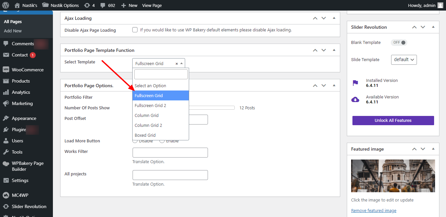
Task: Clear the selected Fullscreen Grid template
Action: click(177, 64)
